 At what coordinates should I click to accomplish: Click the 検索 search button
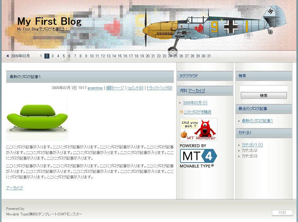(x=264, y=96)
